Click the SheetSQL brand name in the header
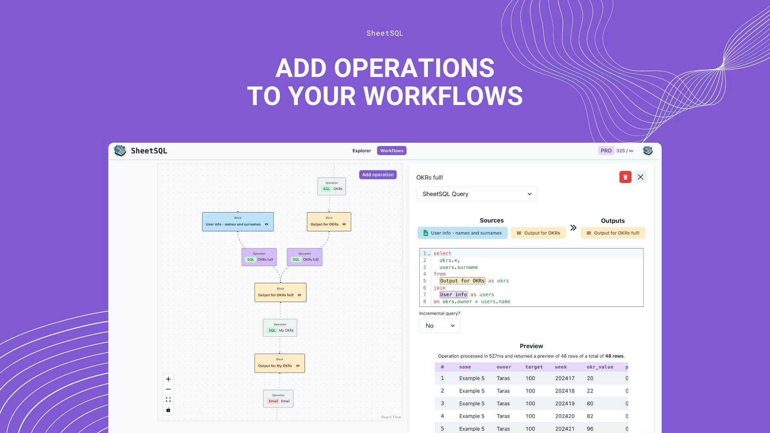This screenshot has height=433, width=770. coord(149,151)
